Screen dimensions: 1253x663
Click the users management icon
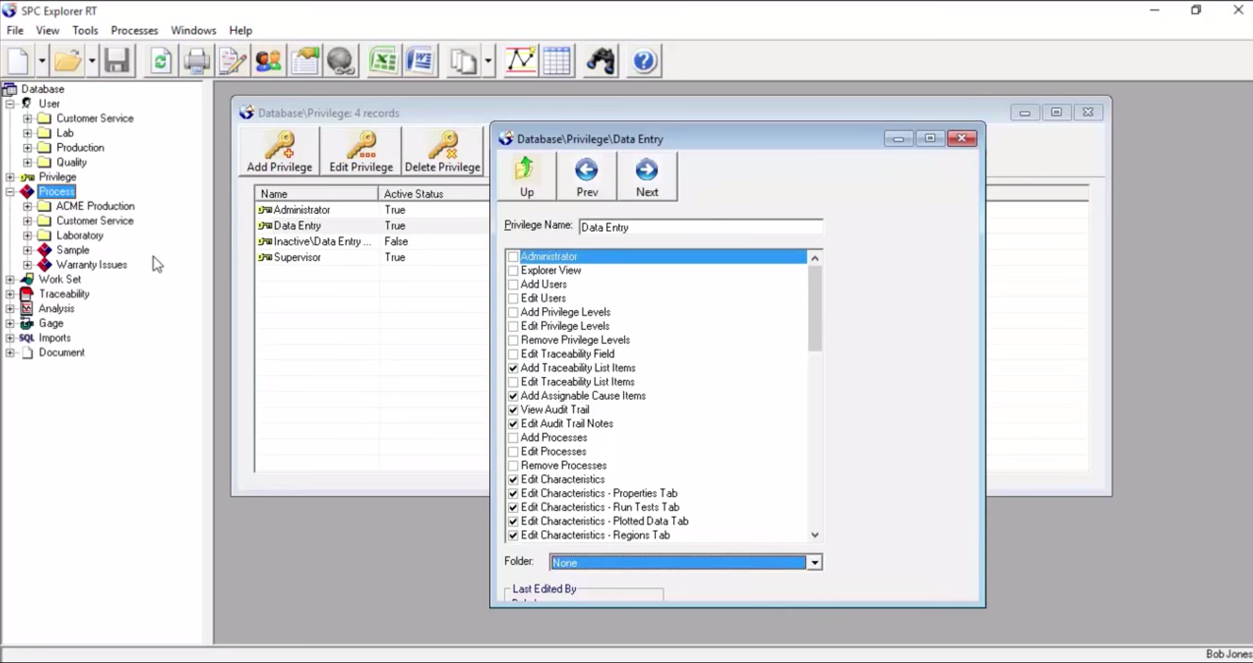click(x=268, y=60)
